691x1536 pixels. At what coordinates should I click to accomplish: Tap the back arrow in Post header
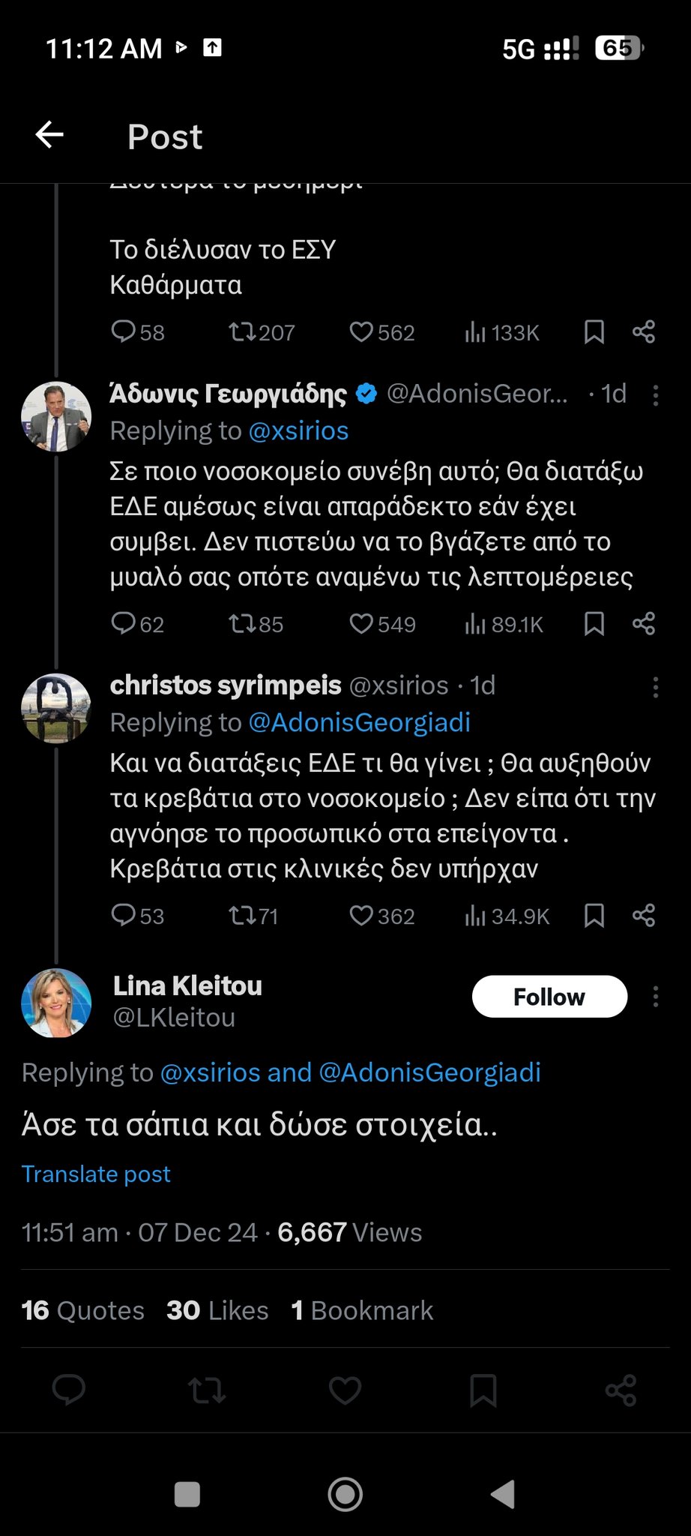(x=49, y=135)
